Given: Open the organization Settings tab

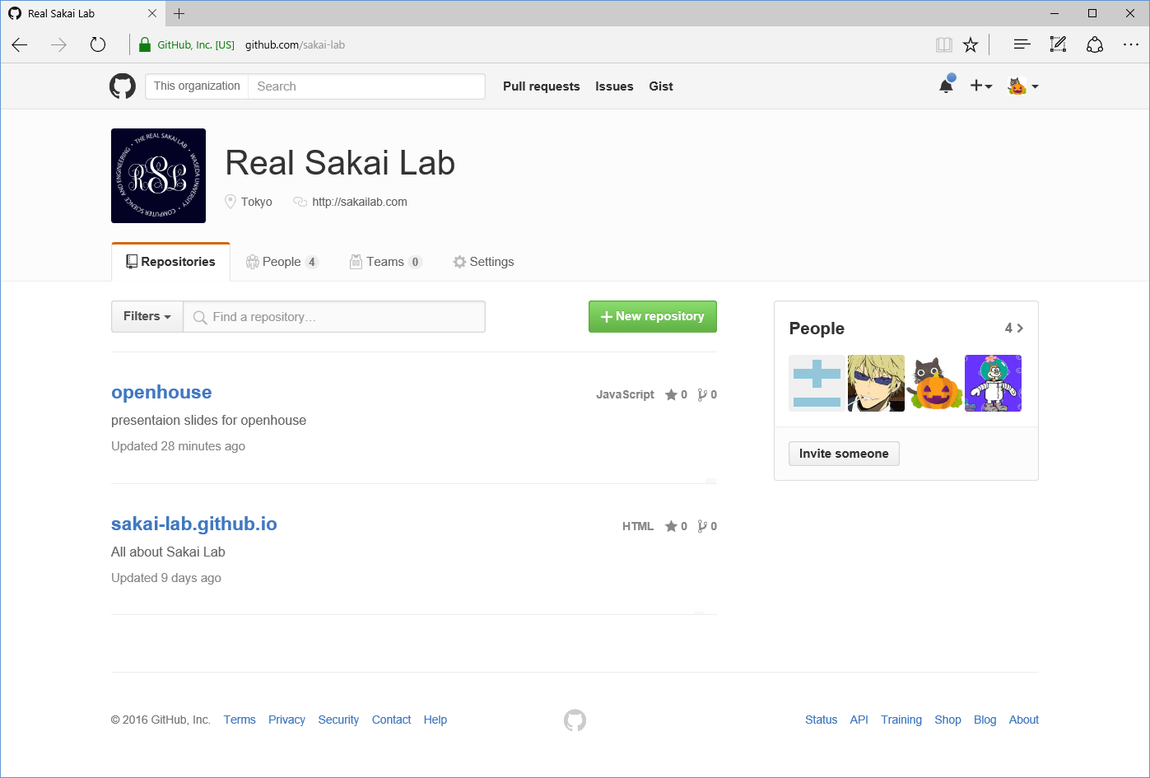Looking at the screenshot, I should pyautogui.click(x=483, y=262).
